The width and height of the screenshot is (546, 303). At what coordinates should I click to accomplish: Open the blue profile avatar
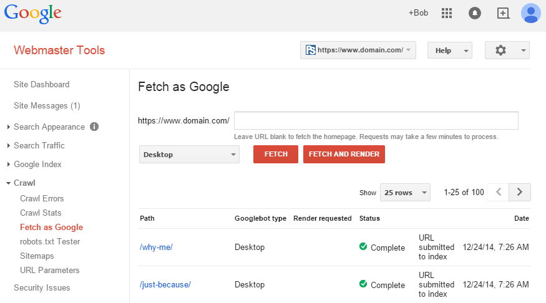pyautogui.click(x=530, y=13)
